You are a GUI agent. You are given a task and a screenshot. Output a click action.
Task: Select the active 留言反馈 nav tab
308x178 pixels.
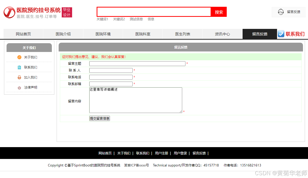point(260,34)
